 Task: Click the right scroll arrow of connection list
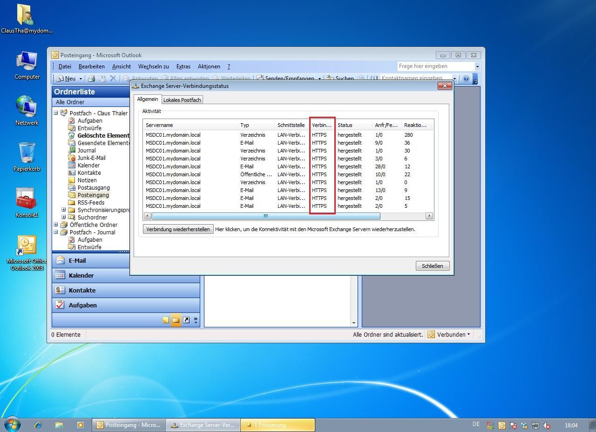pyautogui.click(x=429, y=216)
